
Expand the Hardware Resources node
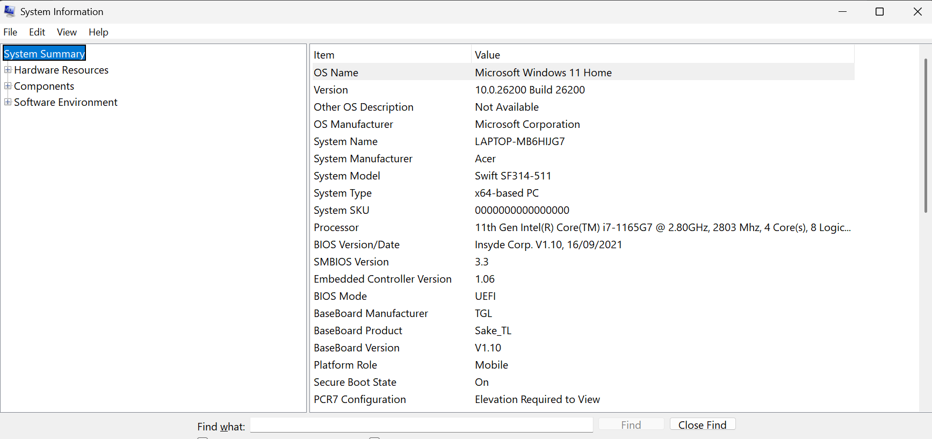coord(8,70)
